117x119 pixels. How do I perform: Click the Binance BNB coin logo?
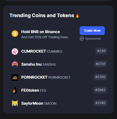pyautogui.click(x=15, y=34)
